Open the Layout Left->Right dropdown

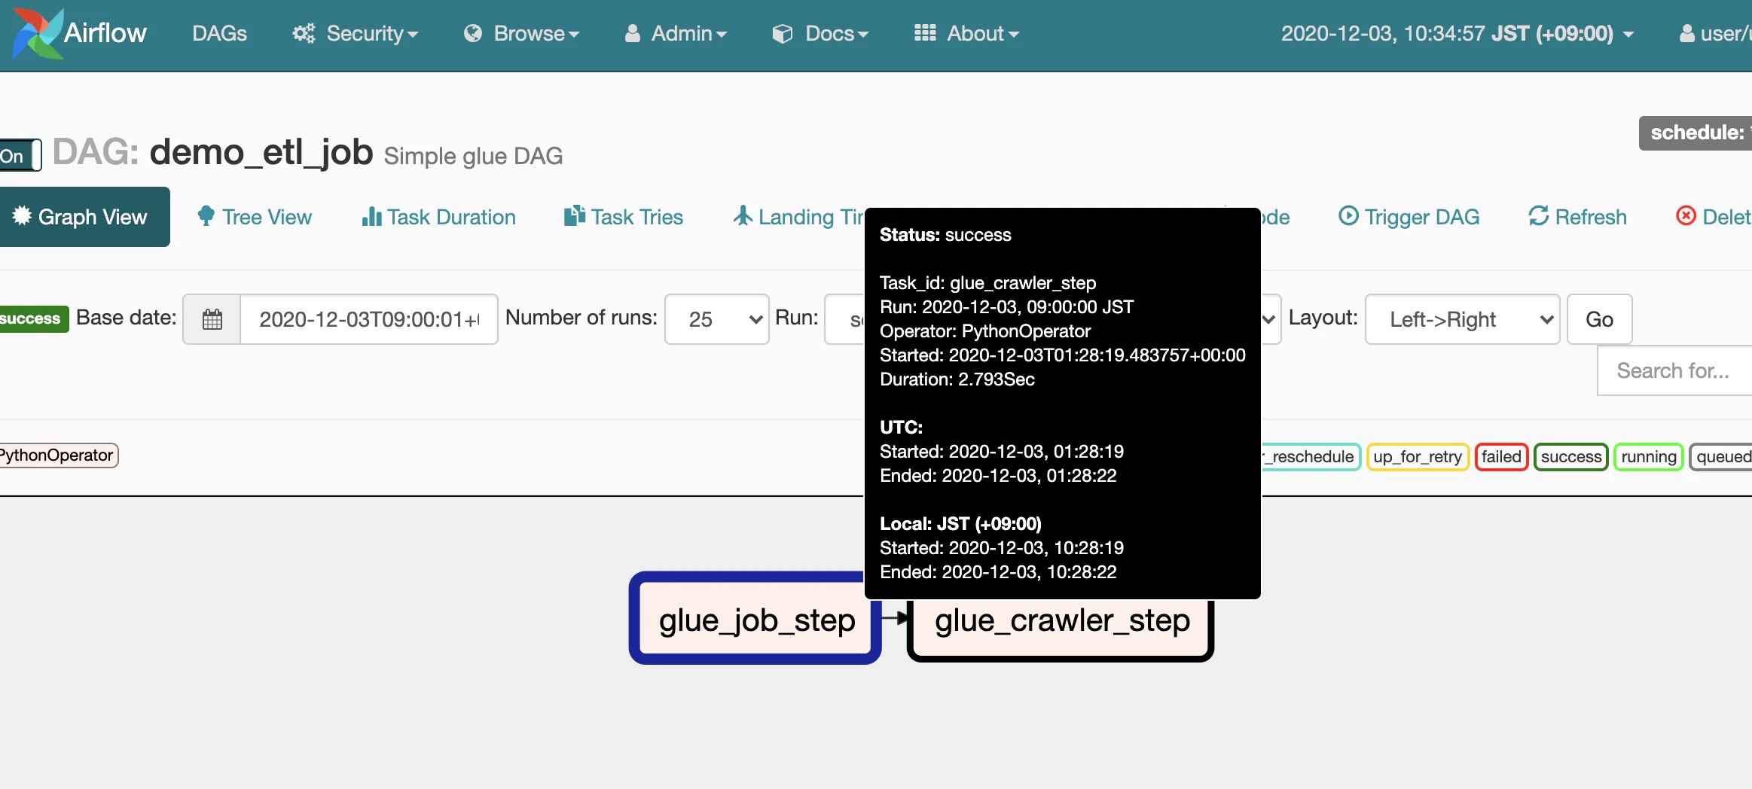(x=1462, y=319)
